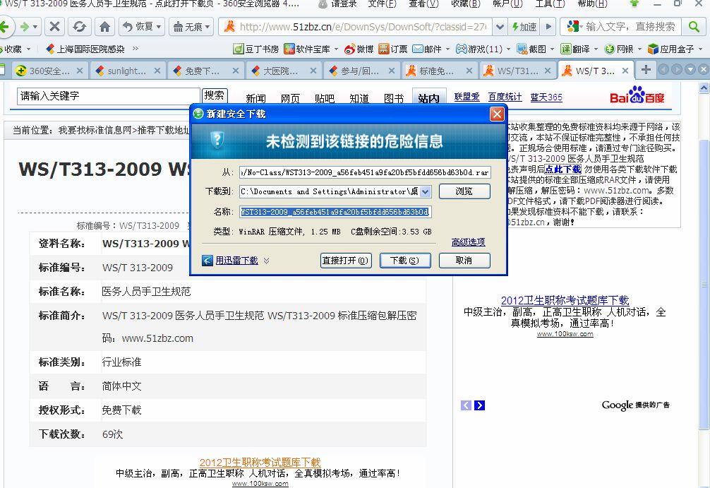
Task: Click the green Forward arrow icon
Action: 26,27
